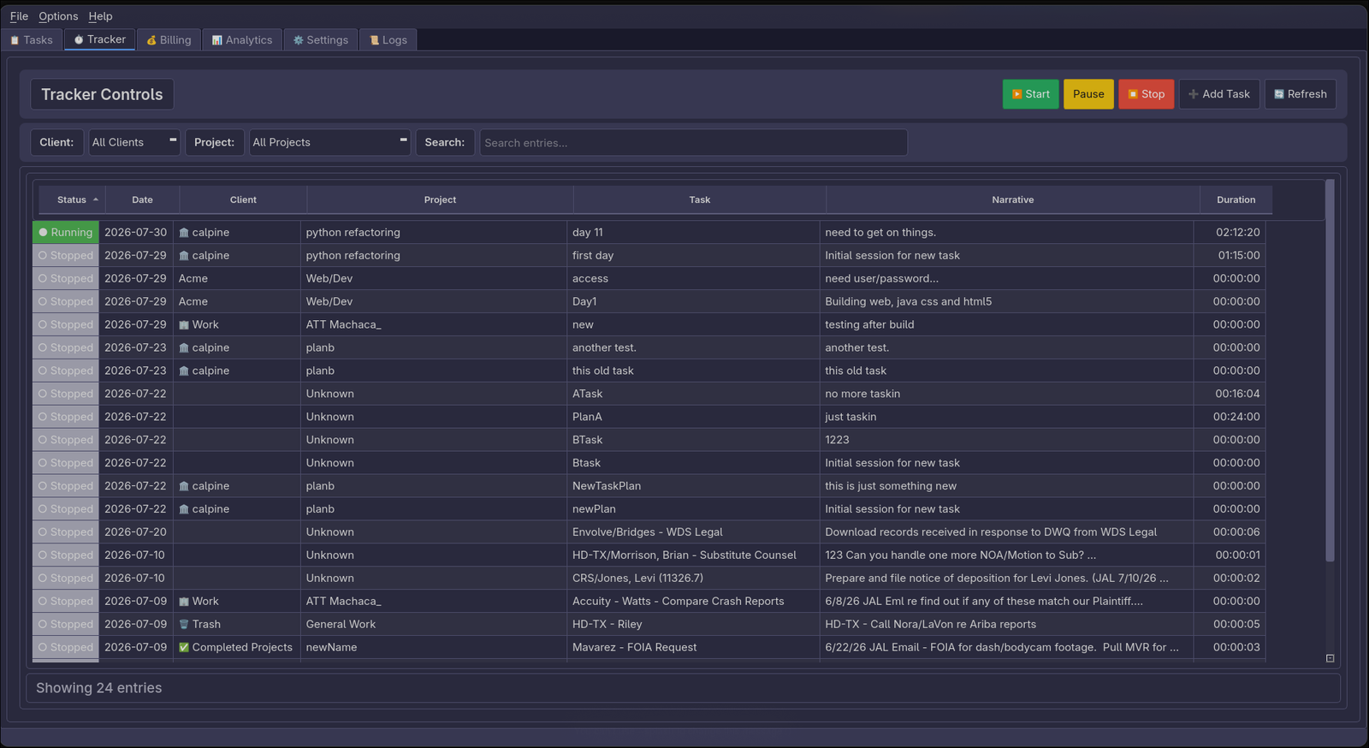This screenshot has height=748, width=1369.
Task: Click the Stopped status in the ATask row
Action: pyautogui.click(x=66, y=394)
